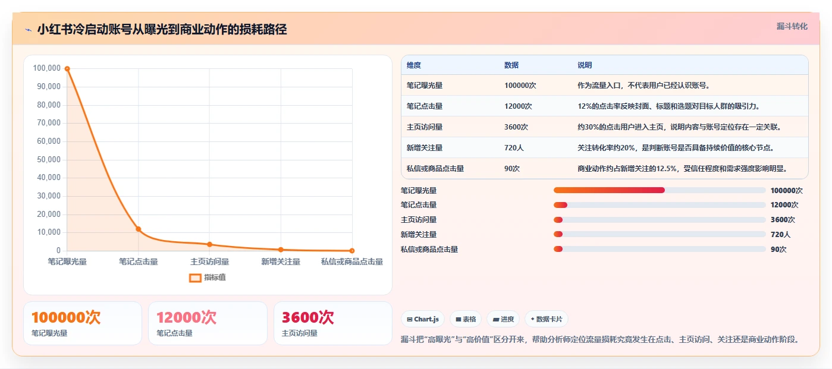The width and height of the screenshot is (832, 369).
Task: Click the 主页访问量 data point on the chart
Action: [x=209, y=244]
